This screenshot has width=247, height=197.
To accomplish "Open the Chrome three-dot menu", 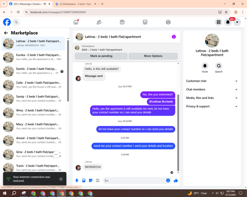I will 243,12.
